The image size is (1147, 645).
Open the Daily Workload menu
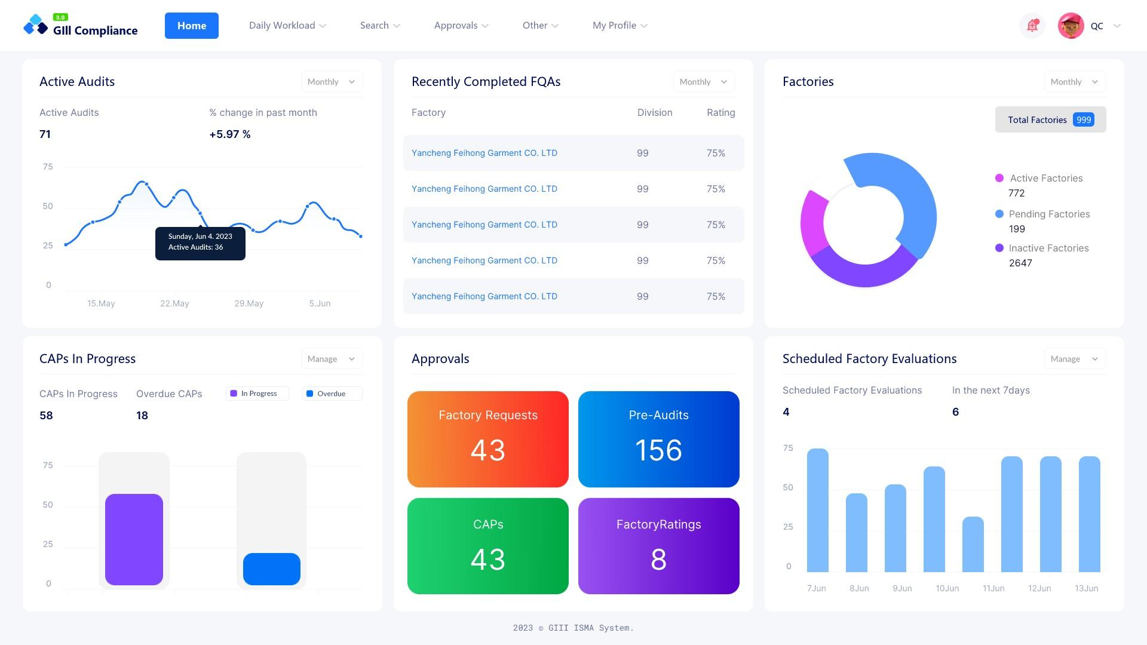tap(287, 26)
